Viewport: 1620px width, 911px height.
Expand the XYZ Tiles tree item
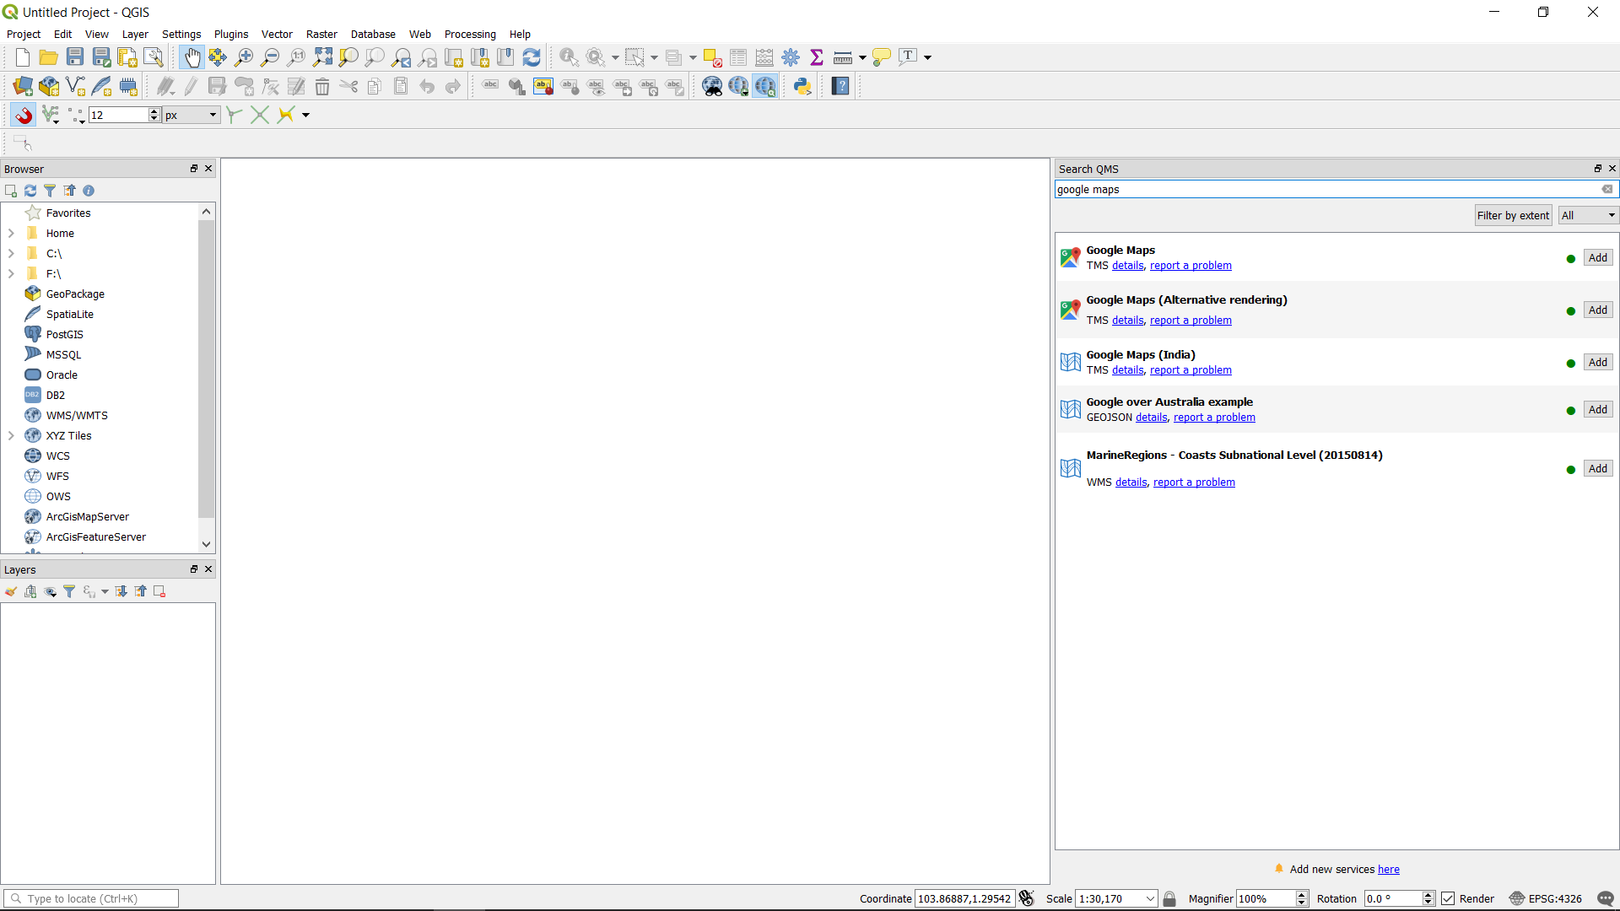coord(11,435)
